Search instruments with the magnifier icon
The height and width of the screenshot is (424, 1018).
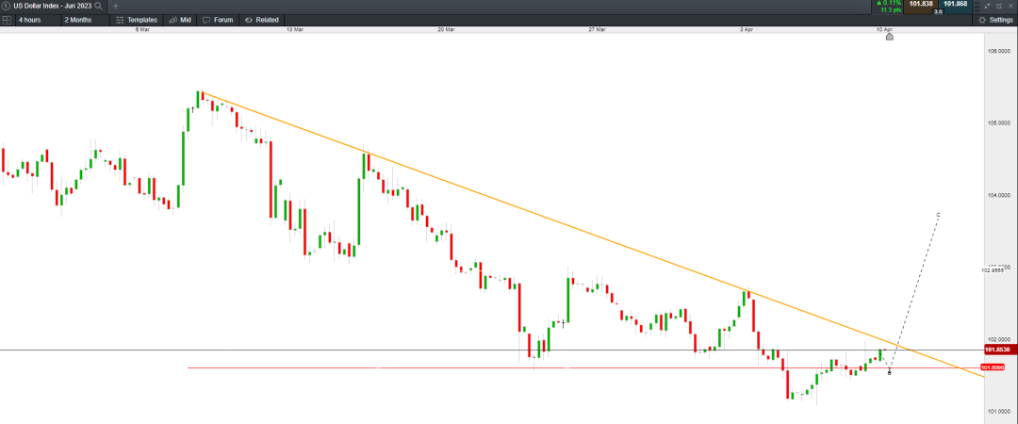tap(98, 6)
